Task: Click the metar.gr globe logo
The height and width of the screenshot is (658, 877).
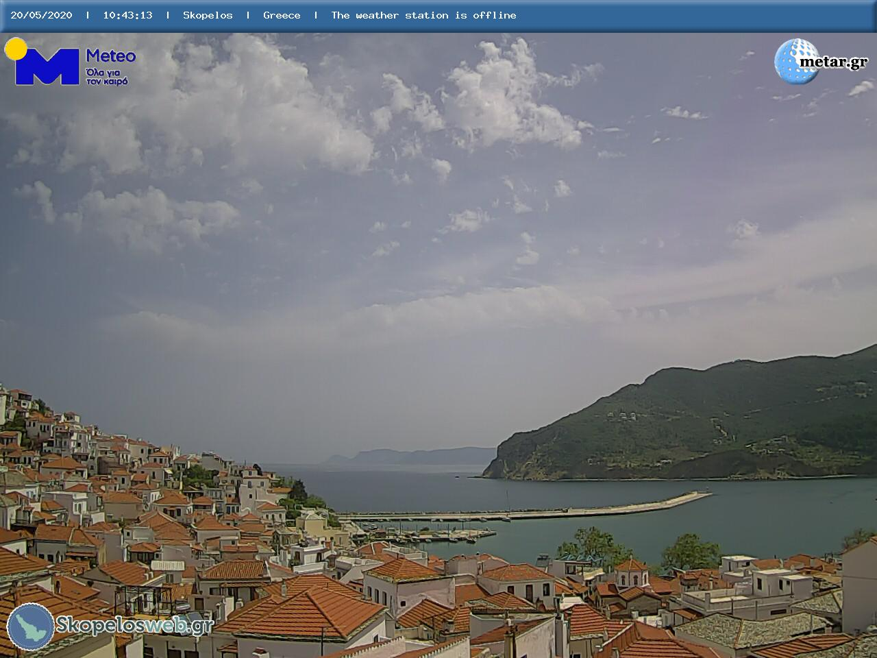Action: pyautogui.click(x=797, y=61)
